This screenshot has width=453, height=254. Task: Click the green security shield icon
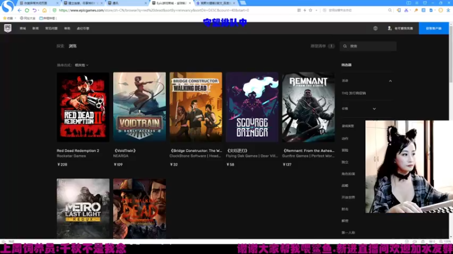click(54, 10)
